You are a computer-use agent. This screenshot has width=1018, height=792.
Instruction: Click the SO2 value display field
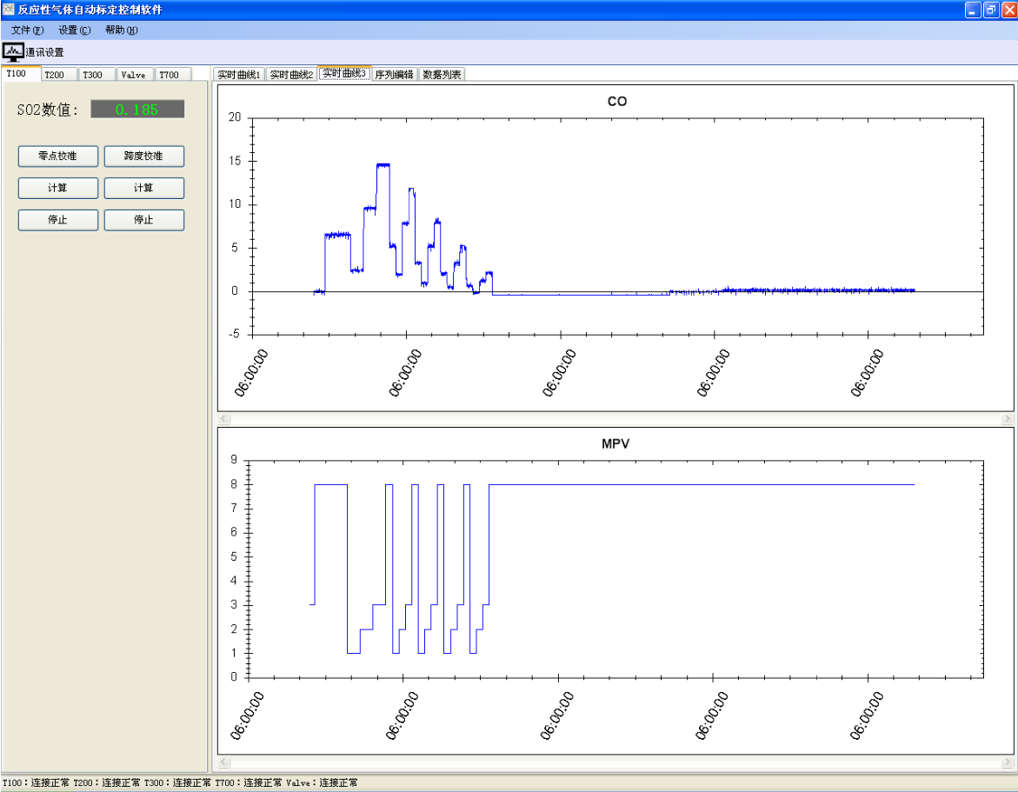[x=137, y=110]
